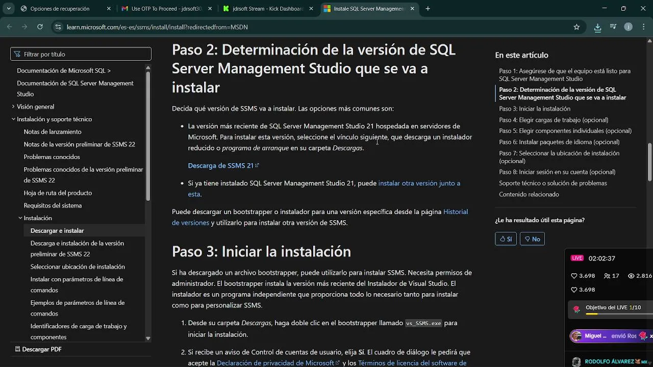Open a new browser tab

coord(428,9)
